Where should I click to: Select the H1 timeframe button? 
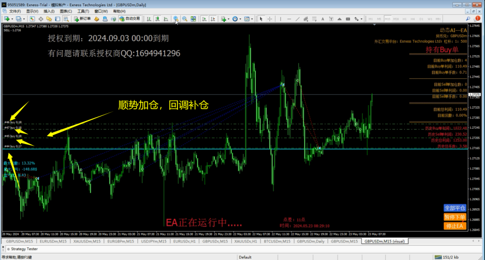pyautogui.click(x=405, y=19)
